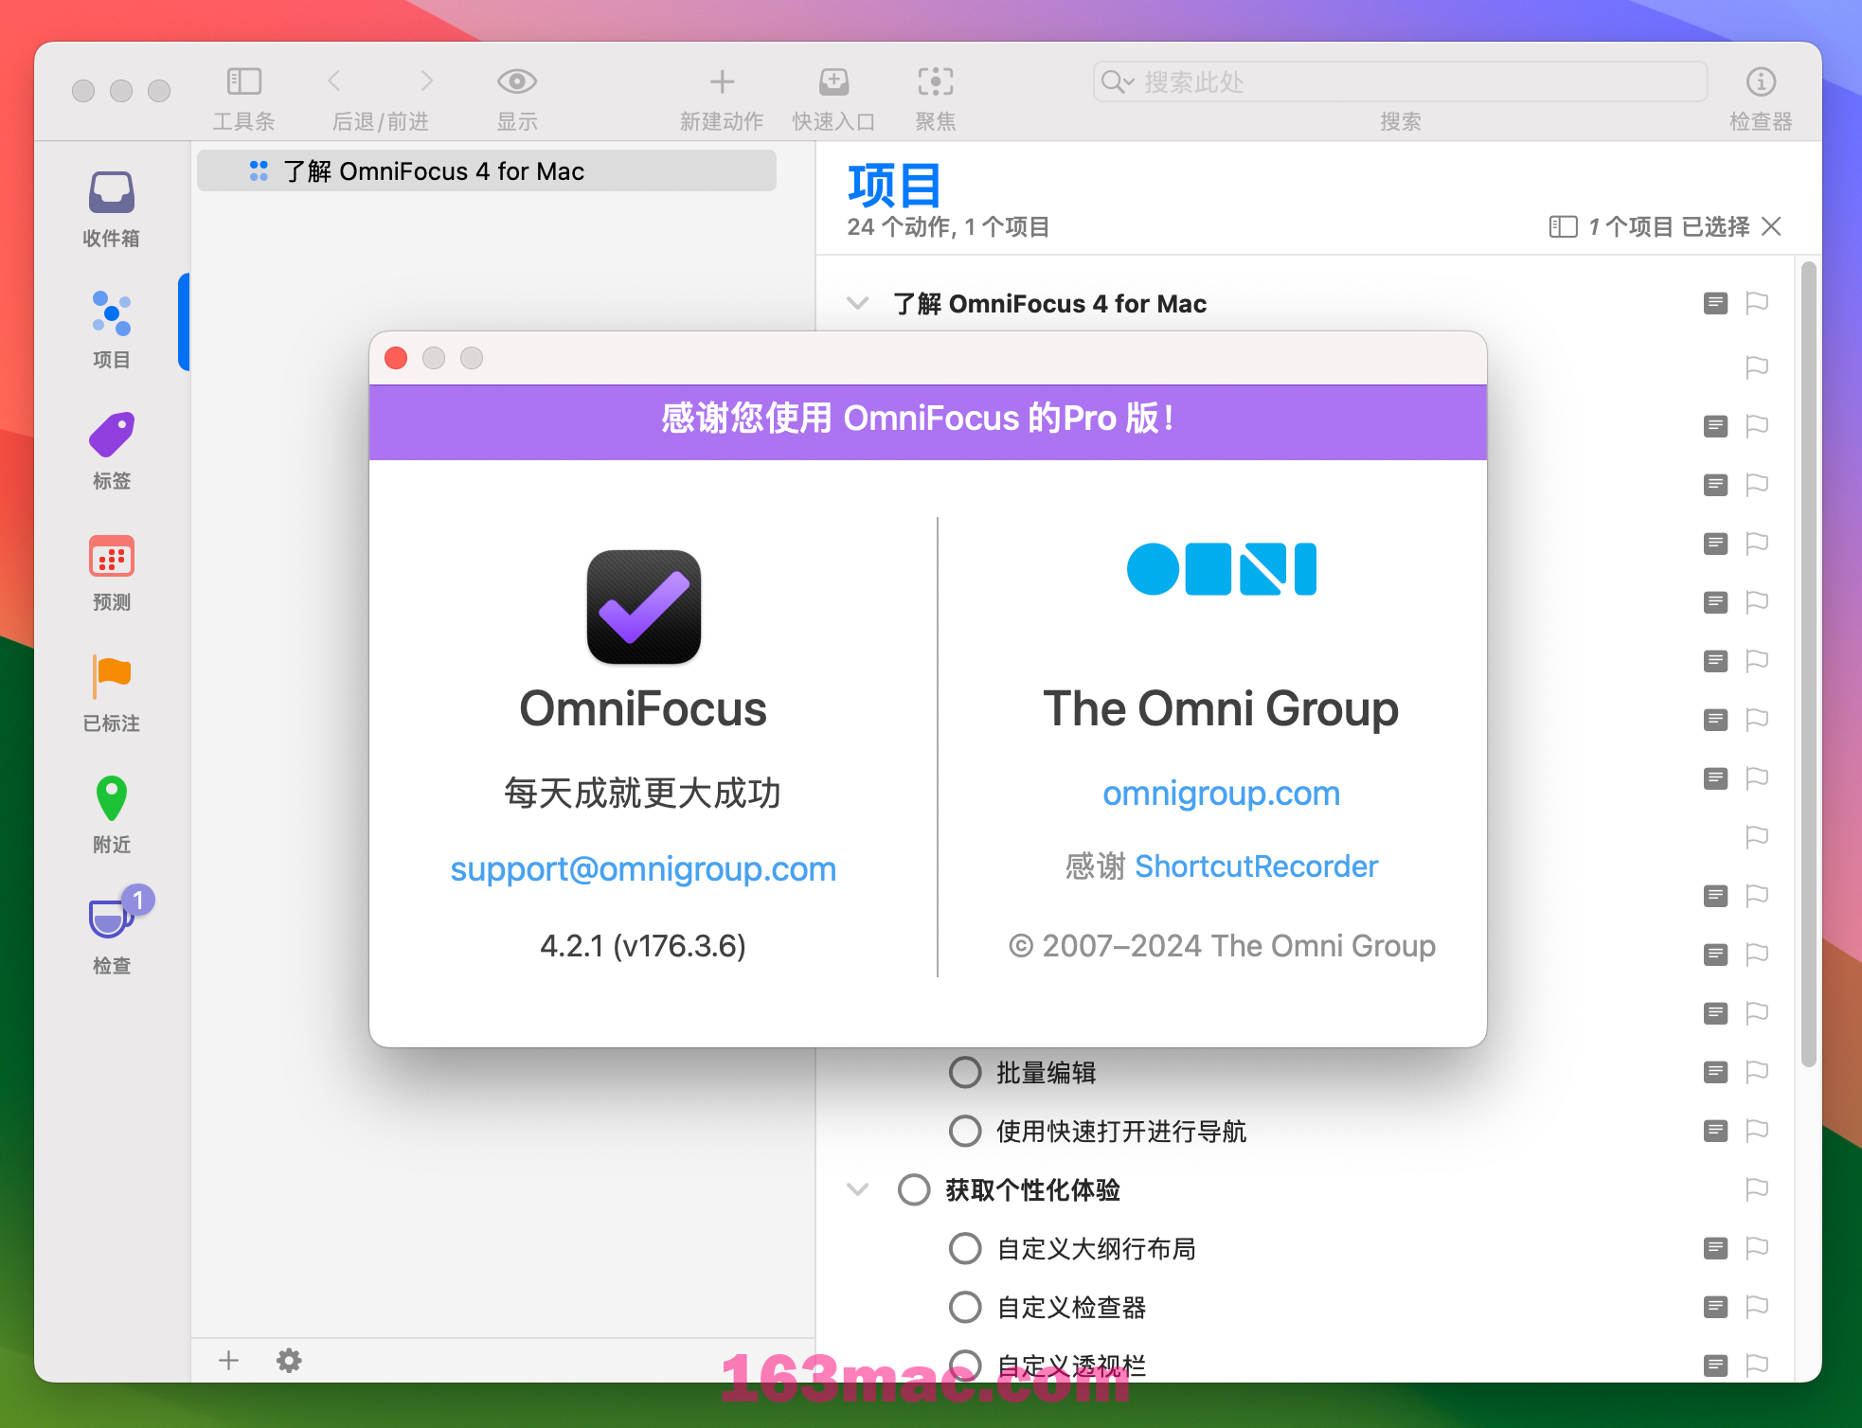
Task: Go back with the left chevron (后退)
Action: (334, 81)
